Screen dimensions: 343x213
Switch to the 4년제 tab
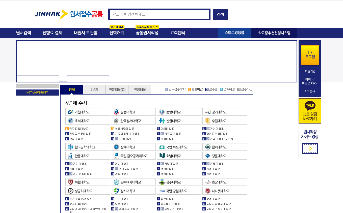(94, 89)
